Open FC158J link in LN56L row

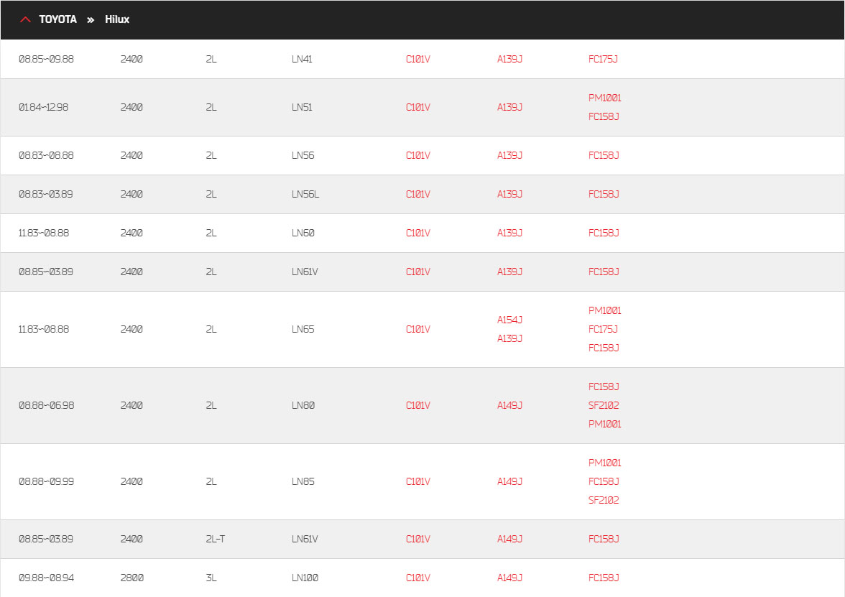point(603,194)
